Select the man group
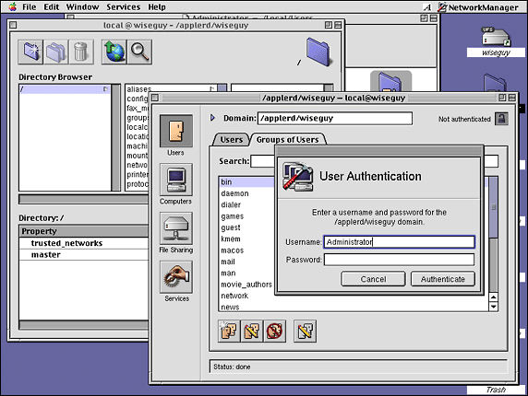 [246, 274]
